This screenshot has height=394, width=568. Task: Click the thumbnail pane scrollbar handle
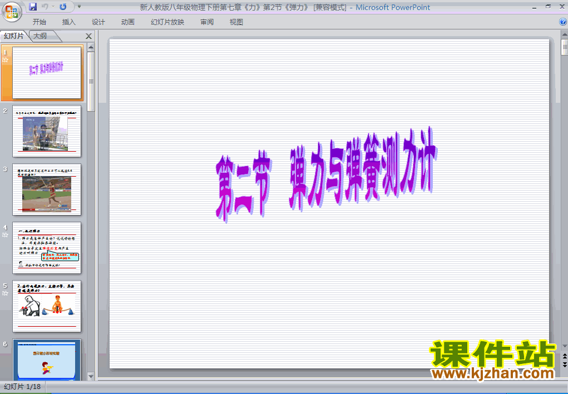[x=91, y=81]
